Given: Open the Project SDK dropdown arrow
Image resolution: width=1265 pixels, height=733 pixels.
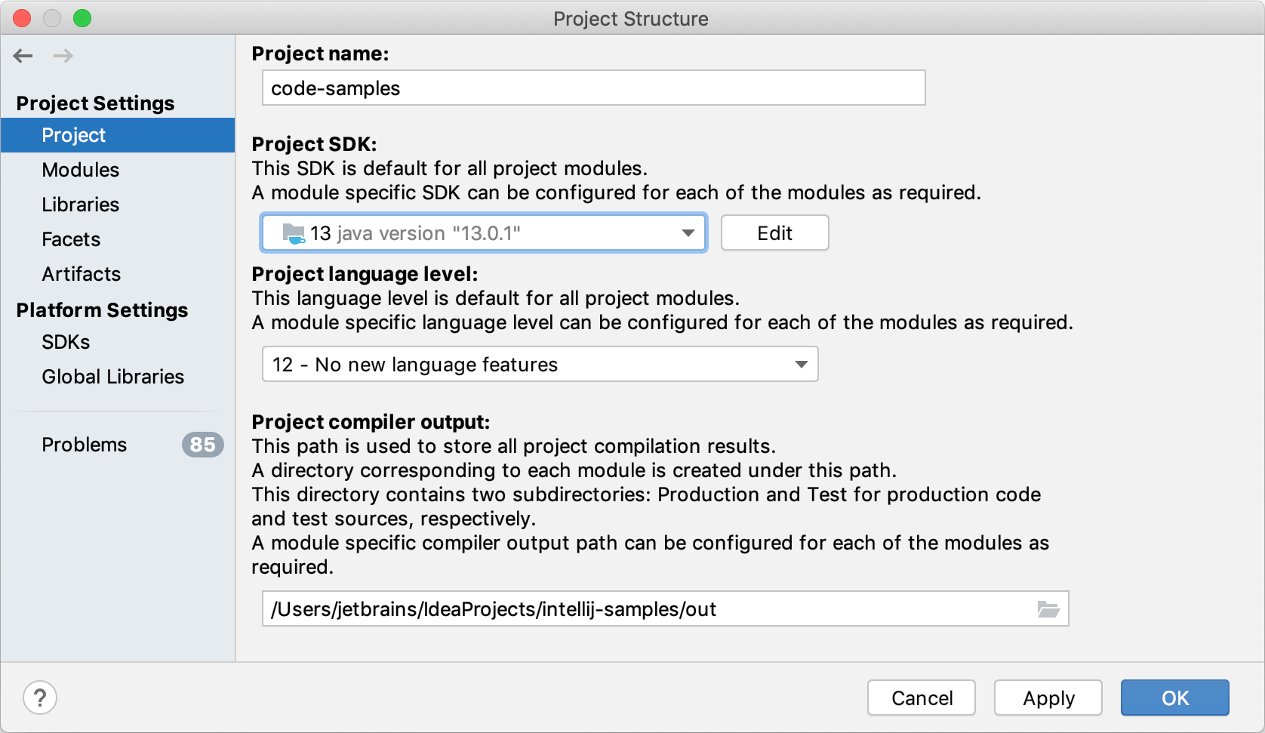Looking at the screenshot, I should [x=688, y=233].
